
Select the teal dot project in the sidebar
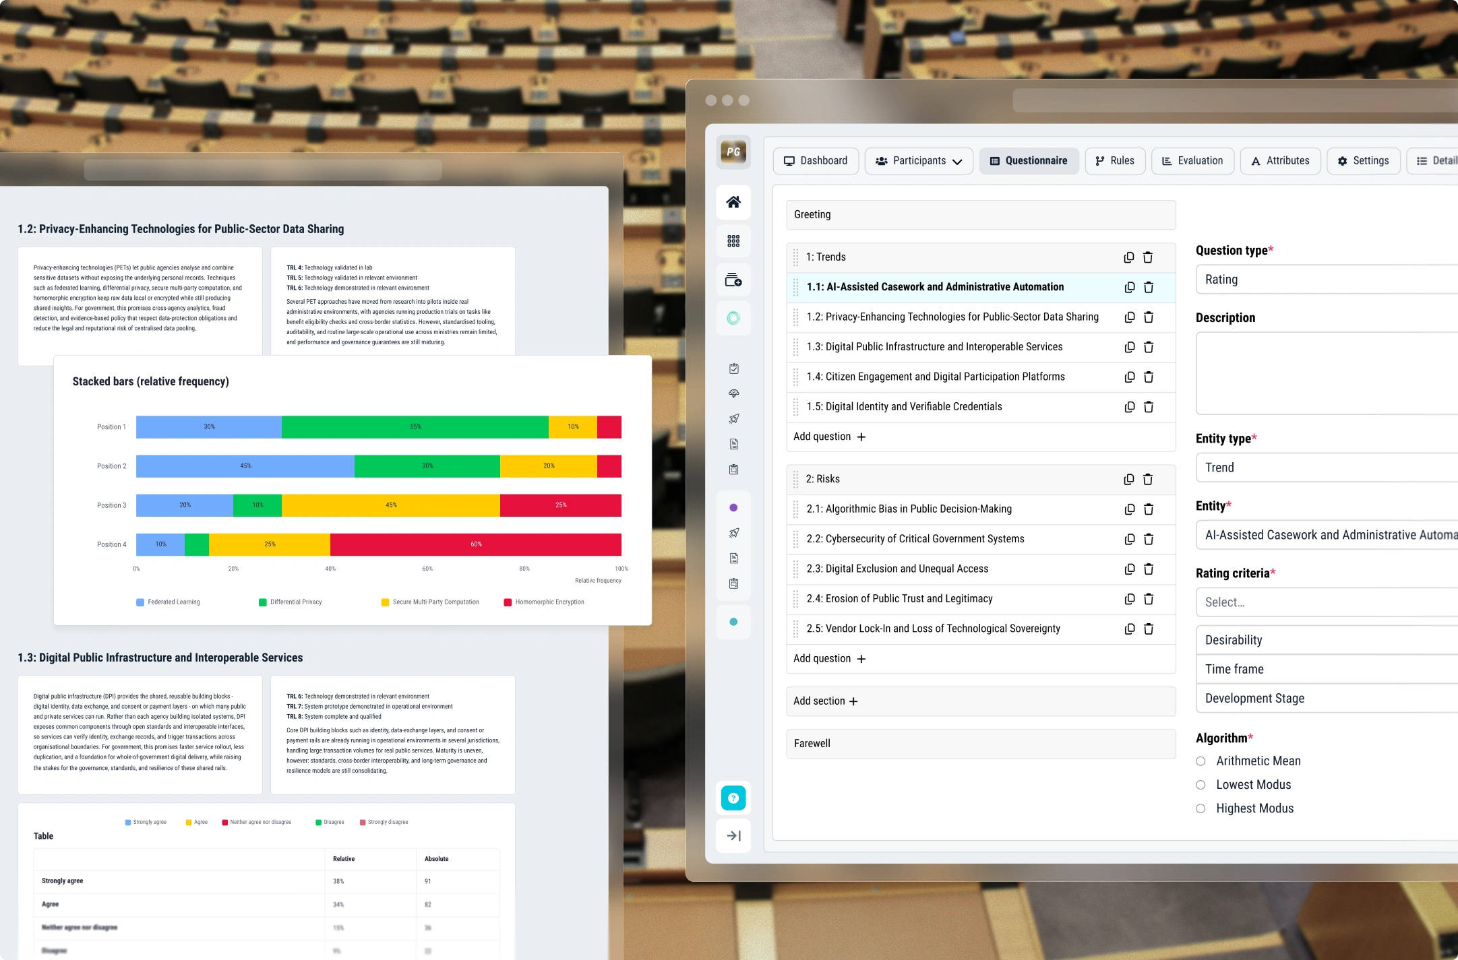[733, 622]
